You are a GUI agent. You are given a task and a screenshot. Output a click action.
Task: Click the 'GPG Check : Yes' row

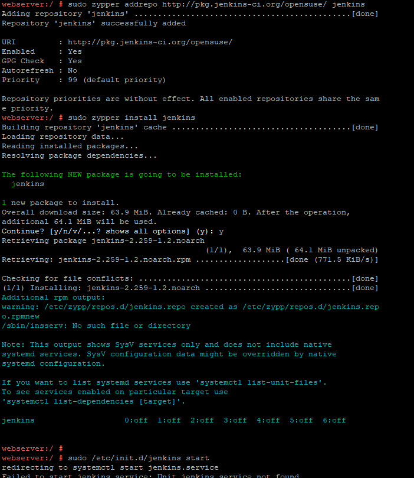(x=42, y=61)
